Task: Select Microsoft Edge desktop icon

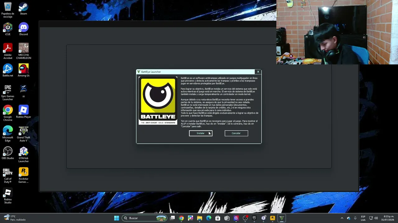Action: [8, 134]
